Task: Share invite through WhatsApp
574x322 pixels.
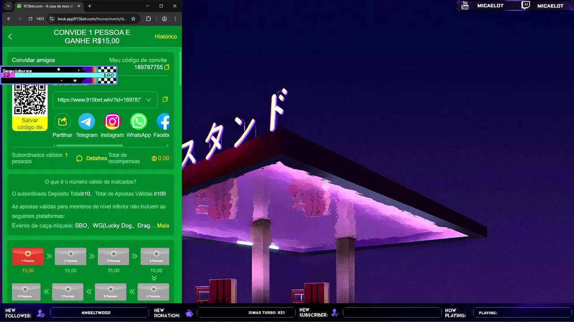Action: pyautogui.click(x=139, y=121)
